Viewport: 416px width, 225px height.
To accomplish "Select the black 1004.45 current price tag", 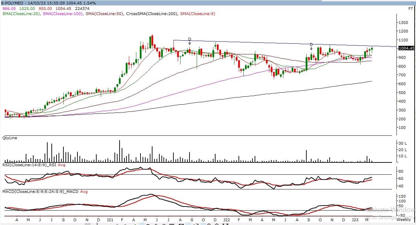I will click(x=406, y=49).
